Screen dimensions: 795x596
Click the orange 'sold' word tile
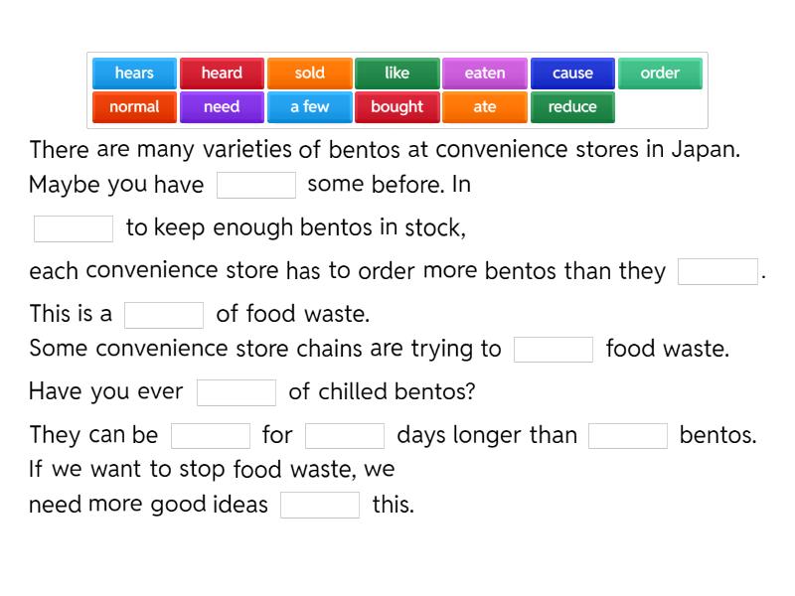(309, 74)
